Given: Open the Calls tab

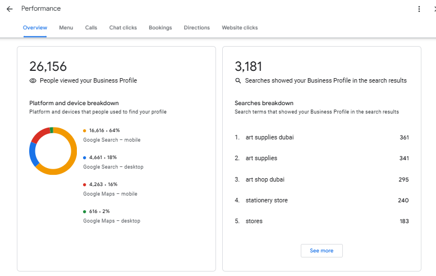Looking at the screenshot, I should pyautogui.click(x=91, y=28).
